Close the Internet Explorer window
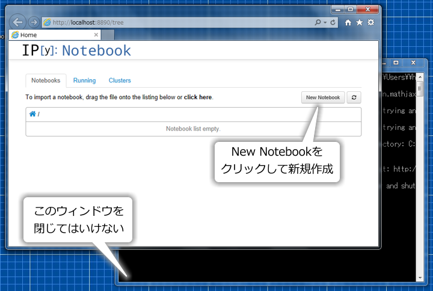 [367, 10]
